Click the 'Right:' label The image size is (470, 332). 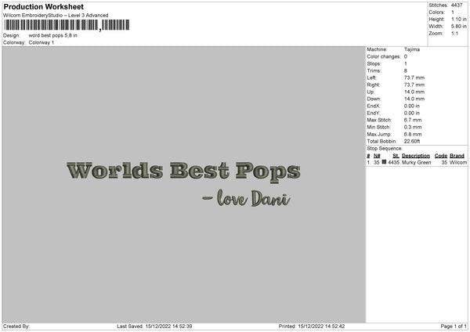click(x=373, y=85)
